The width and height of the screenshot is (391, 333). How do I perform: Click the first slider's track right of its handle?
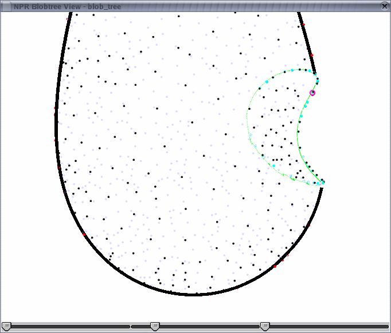tap(69, 327)
